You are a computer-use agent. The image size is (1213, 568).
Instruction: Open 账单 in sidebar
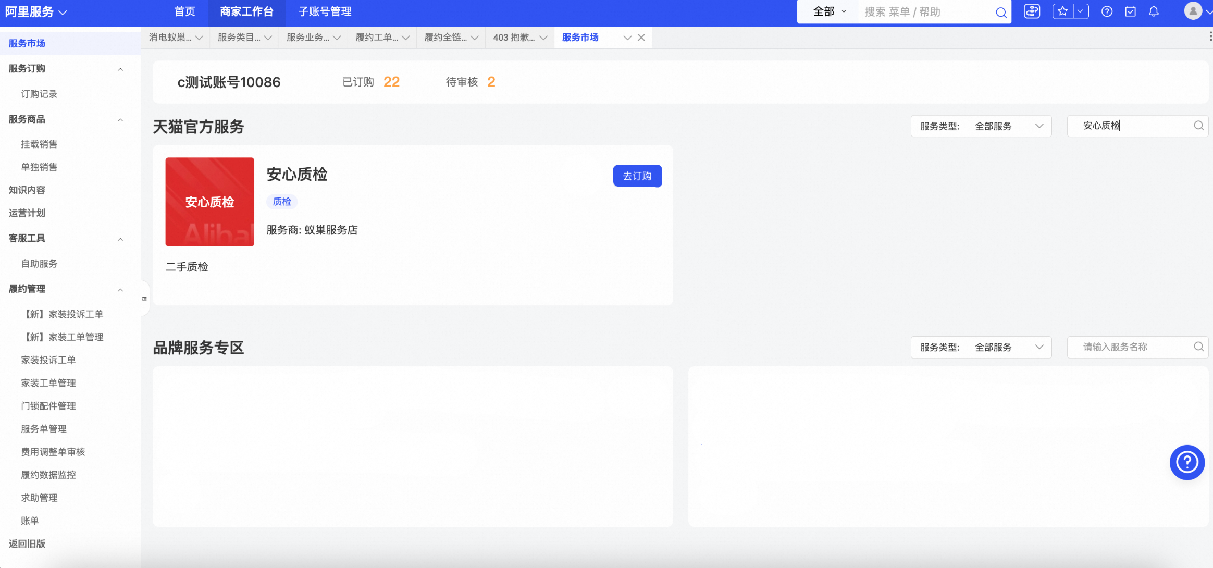tap(30, 521)
